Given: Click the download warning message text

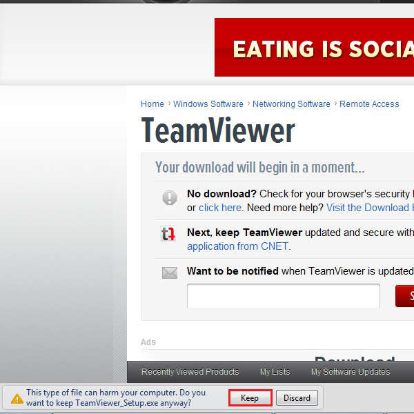Looking at the screenshot, I should point(116,398).
